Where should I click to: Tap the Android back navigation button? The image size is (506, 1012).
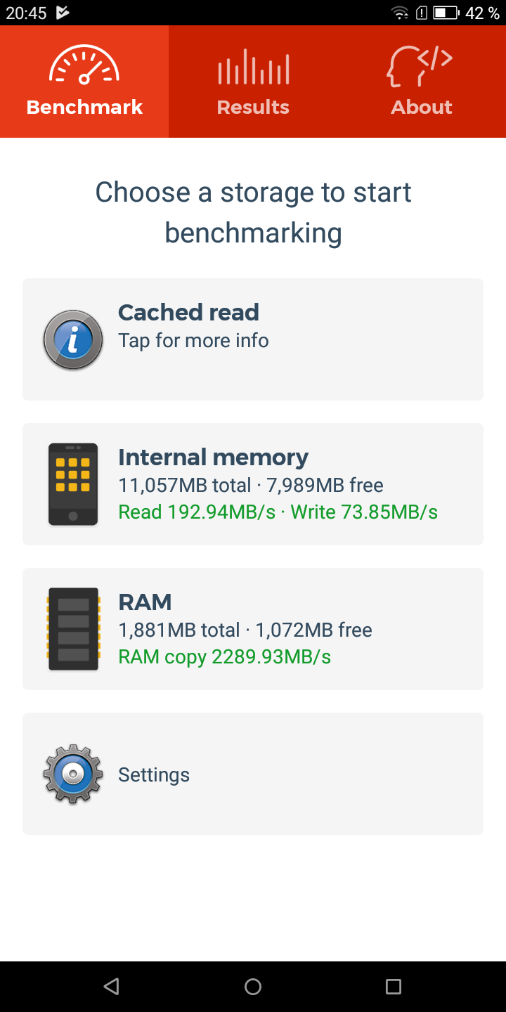pyautogui.click(x=111, y=987)
